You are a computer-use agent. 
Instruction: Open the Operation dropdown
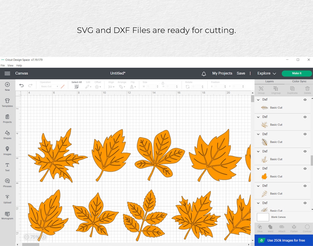(x=49, y=86)
